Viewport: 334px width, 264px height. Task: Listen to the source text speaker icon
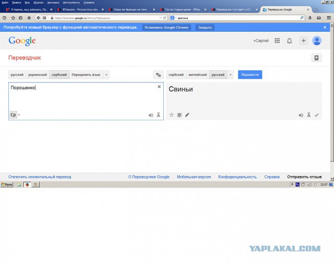(151, 115)
